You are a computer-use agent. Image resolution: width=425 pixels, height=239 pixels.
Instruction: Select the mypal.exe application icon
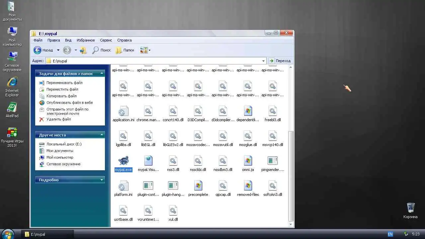coord(123,161)
